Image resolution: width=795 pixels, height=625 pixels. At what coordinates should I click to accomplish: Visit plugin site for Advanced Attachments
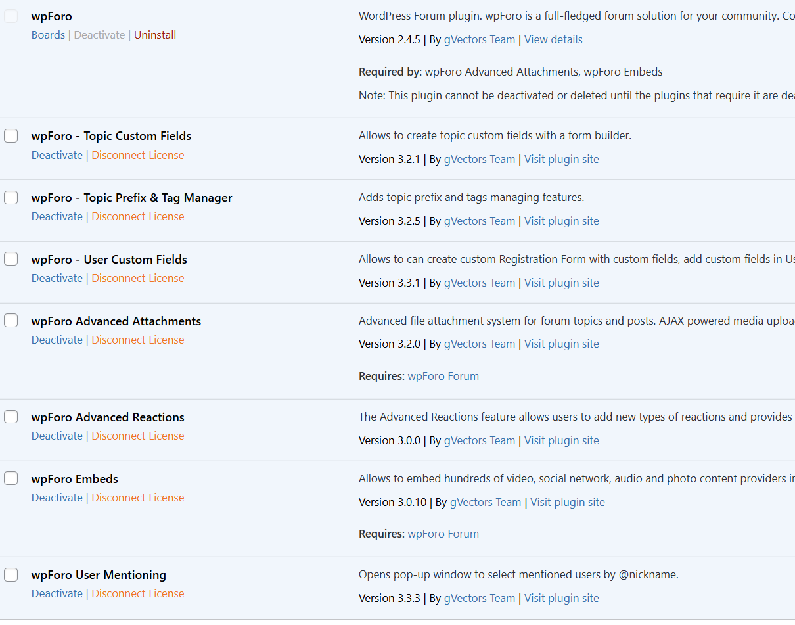[562, 344]
